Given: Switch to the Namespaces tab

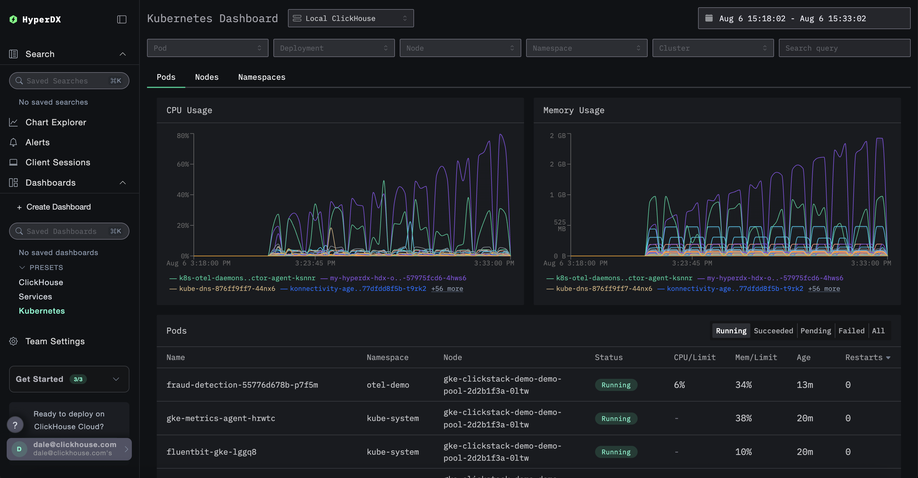Looking at the screenshot, I should pos(262,77).
